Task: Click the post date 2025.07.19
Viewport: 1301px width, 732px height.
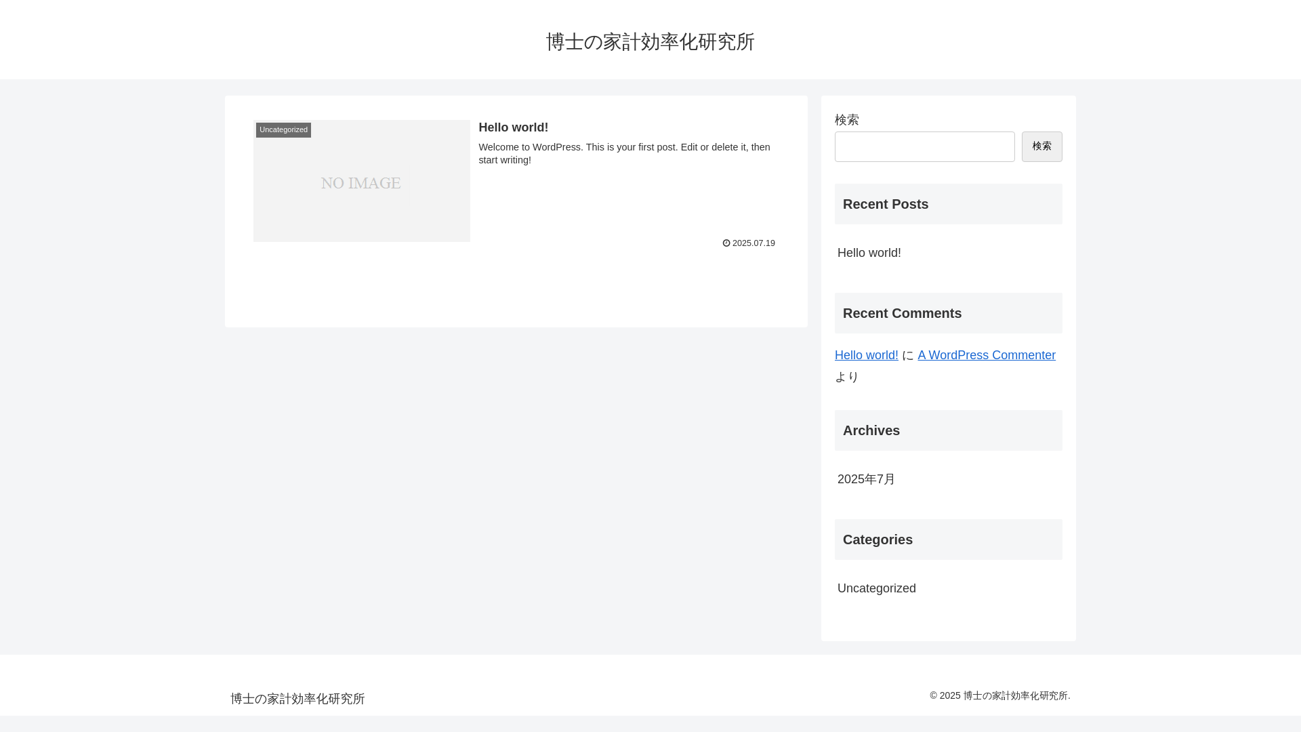Action: [x=753, y=243]
